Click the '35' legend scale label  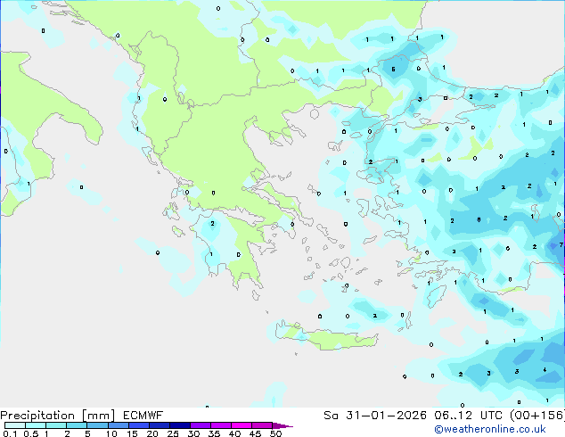pos(214,433)
